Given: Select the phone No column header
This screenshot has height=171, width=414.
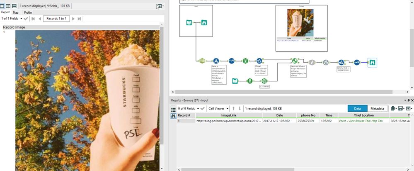Looking at the screenshot, I should (x=308, y=115).
